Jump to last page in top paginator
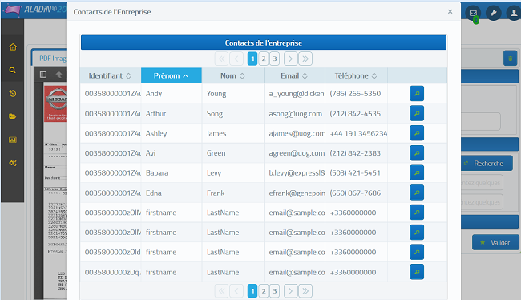 coord(305,59)
